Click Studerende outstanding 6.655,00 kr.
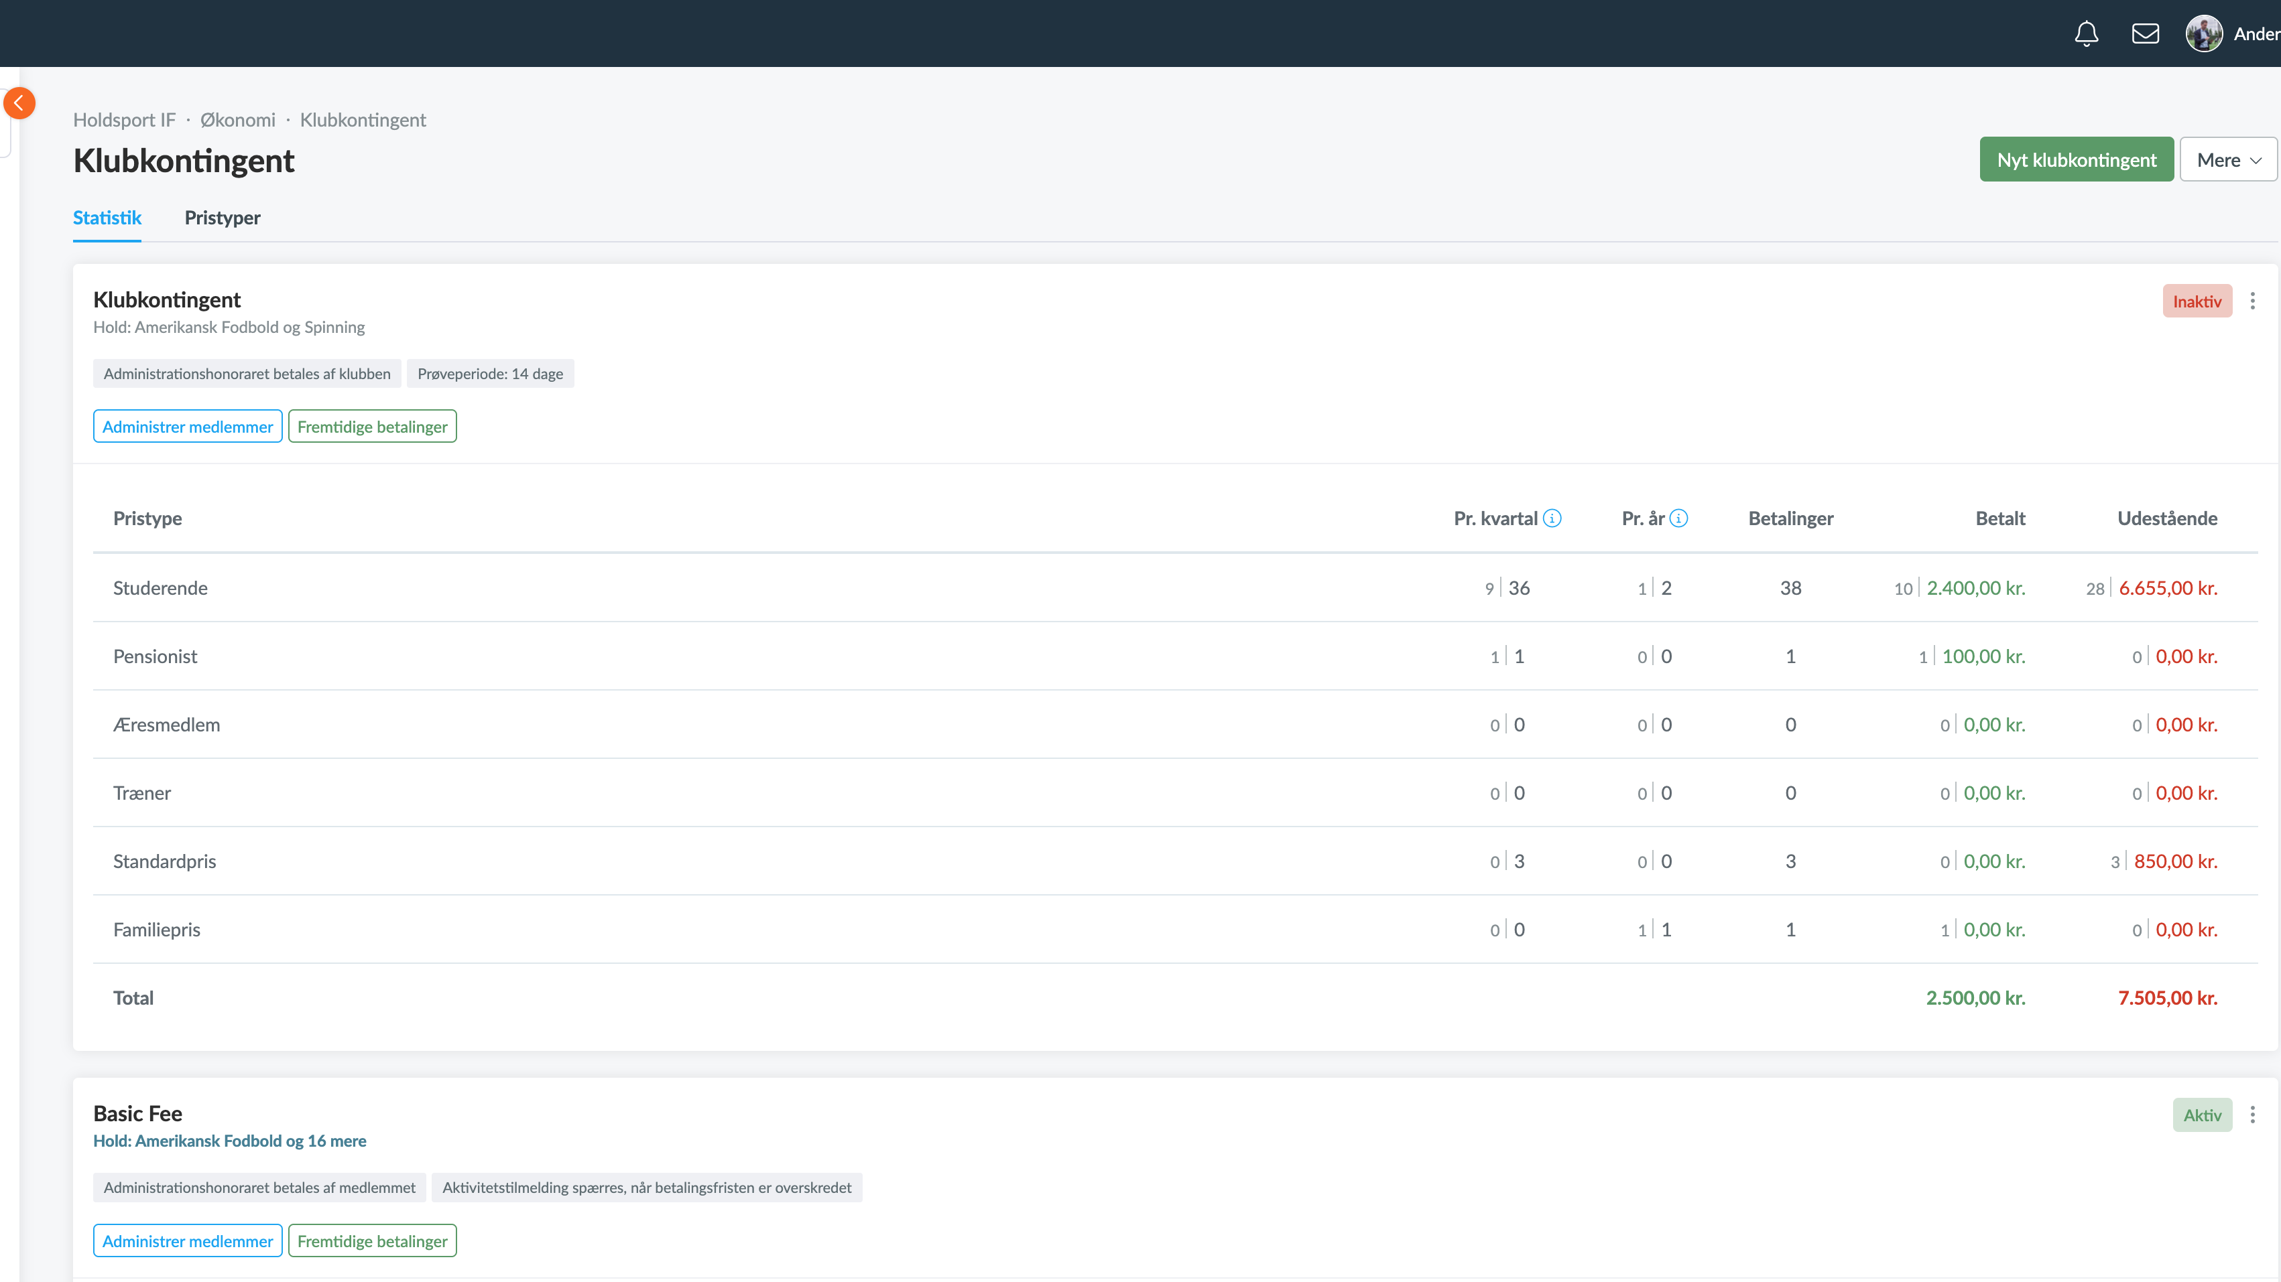This screenshot has height=1282, width=2281. coord(2168,587)
